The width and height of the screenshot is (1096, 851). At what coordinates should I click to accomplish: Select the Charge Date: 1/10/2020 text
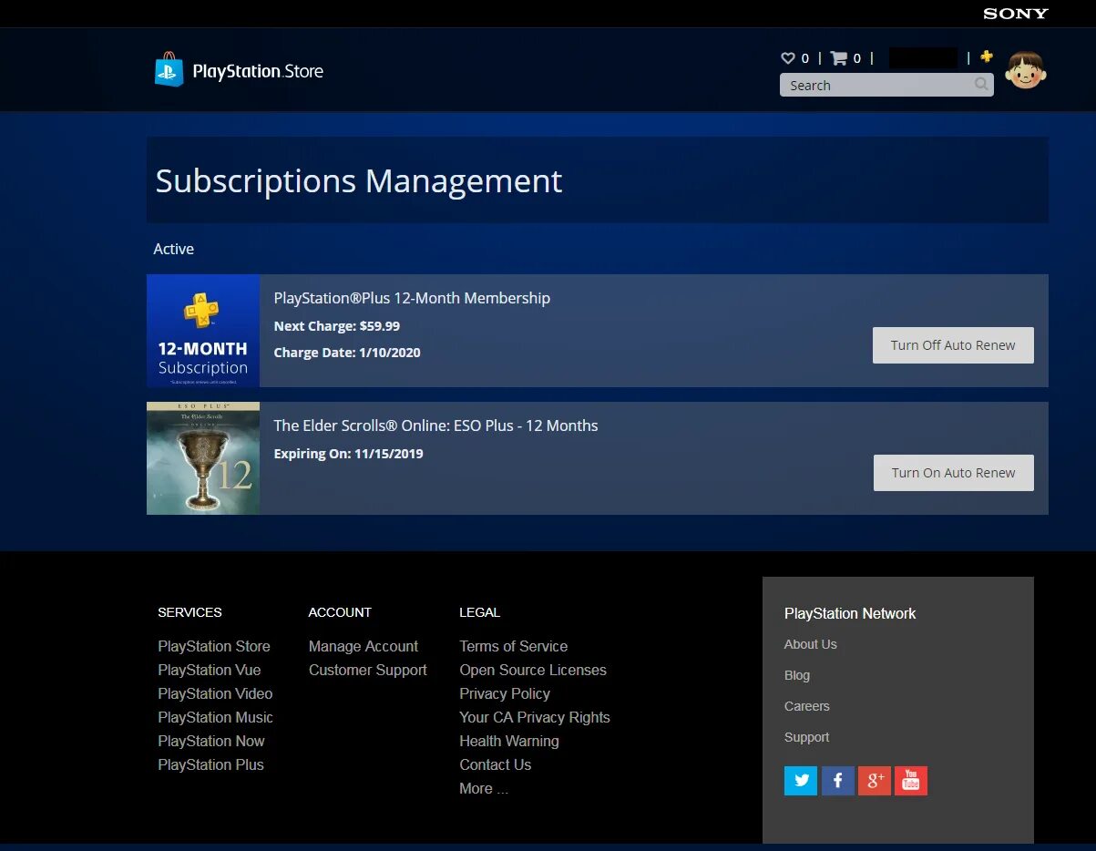[x=347, y=353]
